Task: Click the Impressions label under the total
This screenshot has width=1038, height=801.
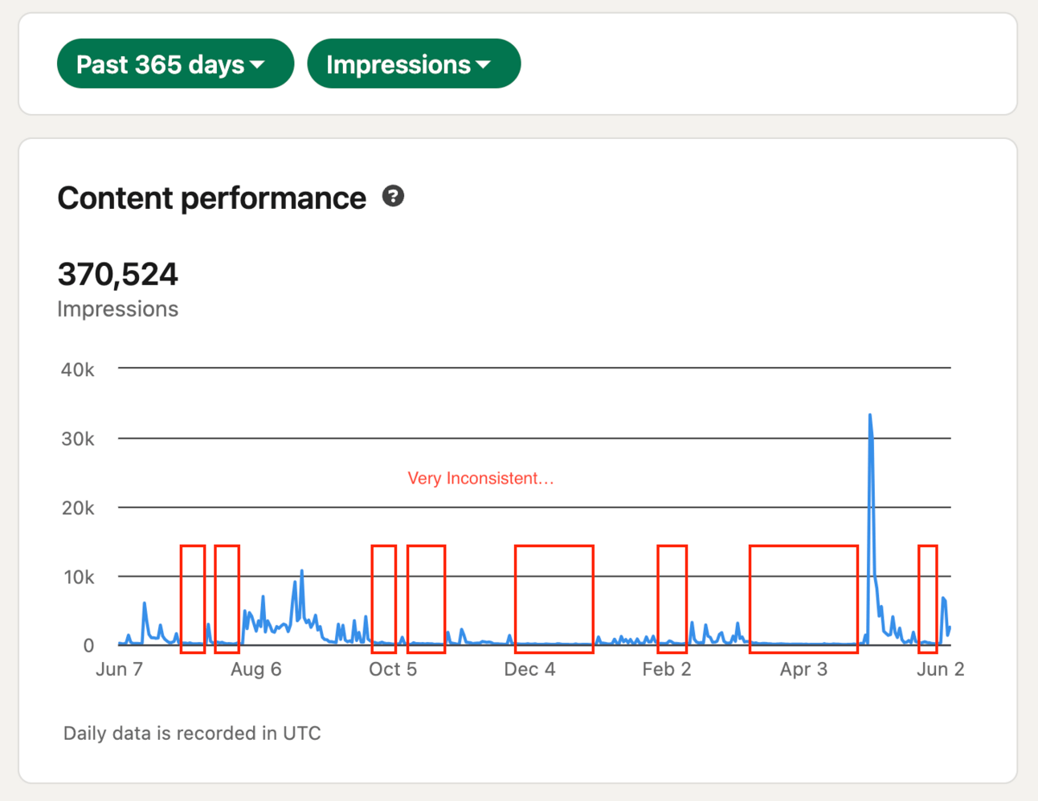Action: point(118,309)
